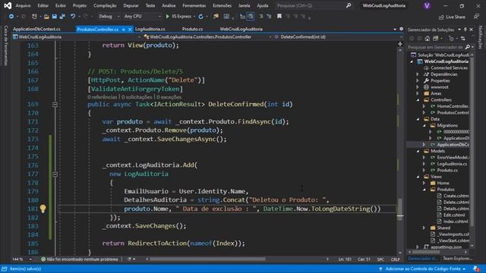
Task: Switch to ApplicationDbContext.cs tab
Action: (36, 29)
